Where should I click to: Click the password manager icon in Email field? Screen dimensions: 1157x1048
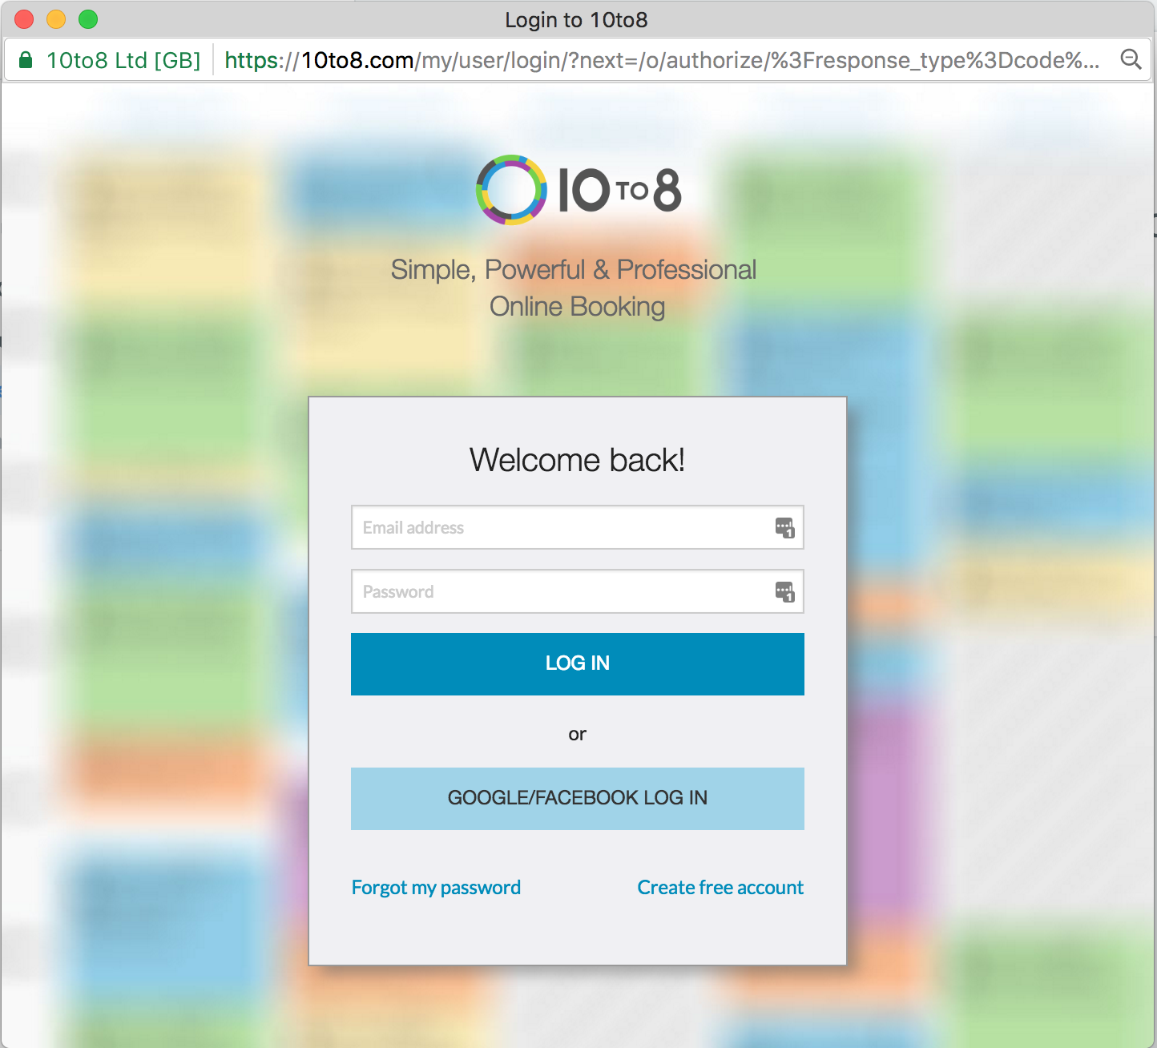(x=784, y=528)
